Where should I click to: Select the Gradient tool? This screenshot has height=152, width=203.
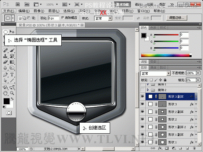tap(12, 62)
